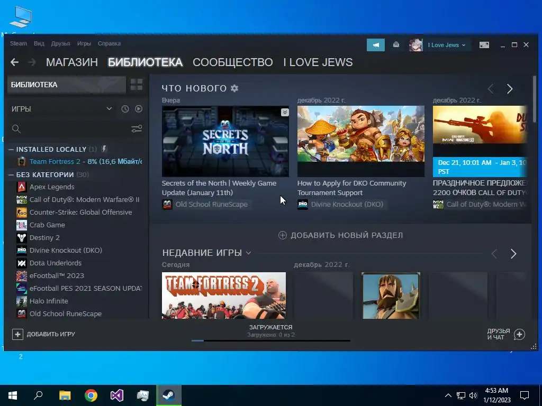542x406 pixels.
Task: Open Windows notification center icon
Action: (525, 395)
